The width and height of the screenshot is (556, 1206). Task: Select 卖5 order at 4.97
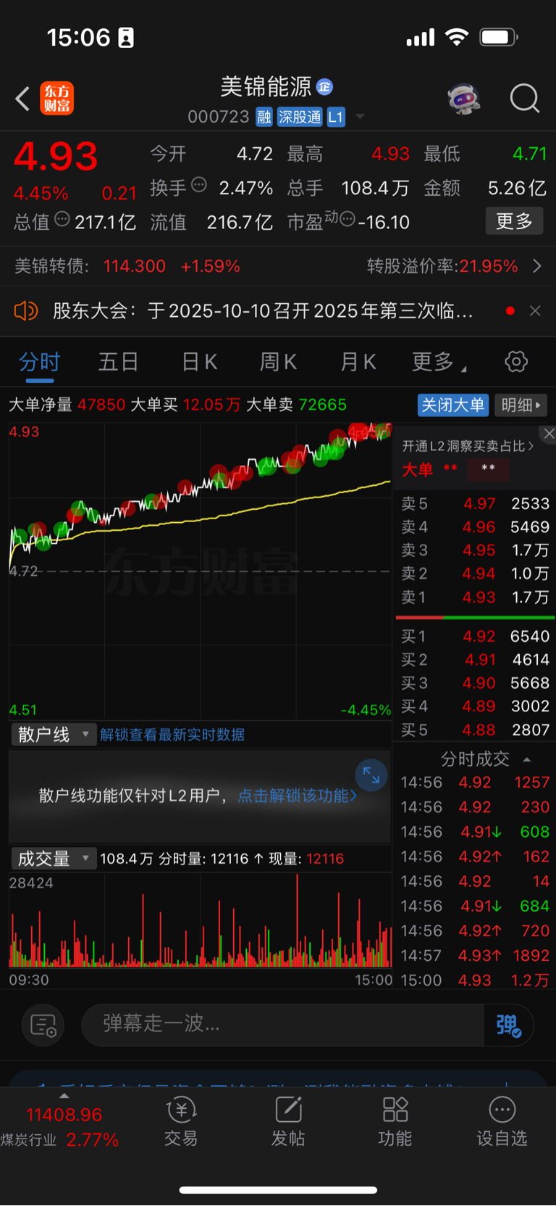[x=475, y=503]
